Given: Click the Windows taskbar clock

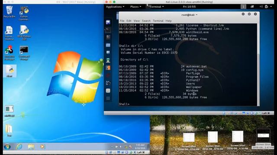Looking at the screenshot, I should [140, 146].
